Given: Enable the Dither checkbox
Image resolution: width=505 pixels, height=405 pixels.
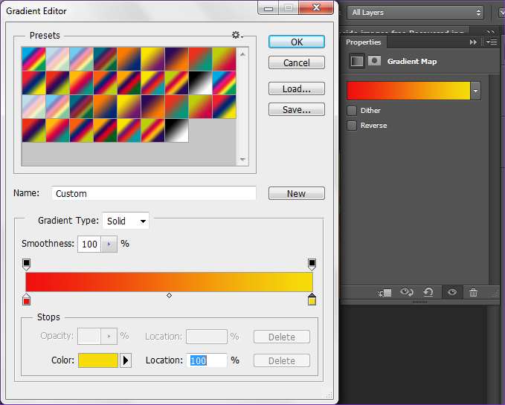Looking at the screenshot, I should coord(352,111).
